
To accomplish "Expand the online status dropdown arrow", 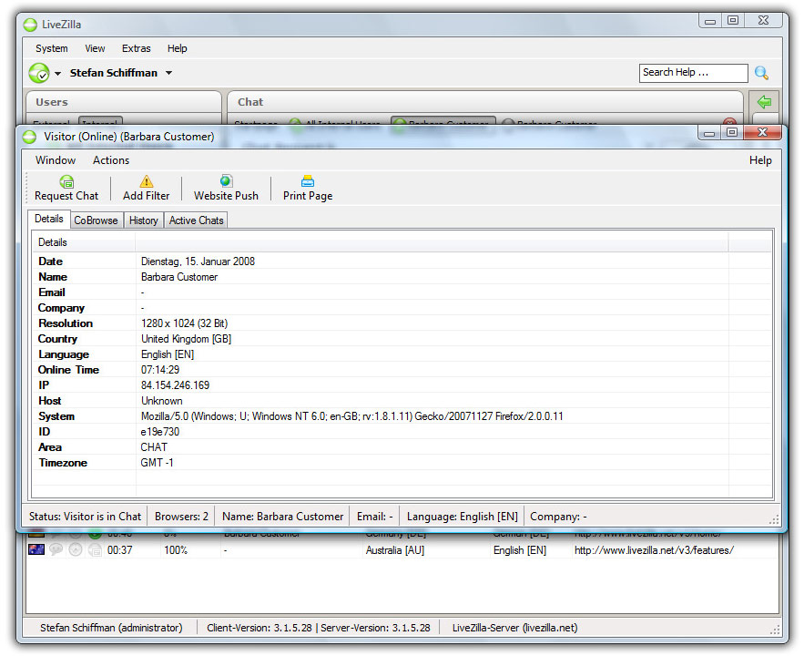I will pos(58,74).
